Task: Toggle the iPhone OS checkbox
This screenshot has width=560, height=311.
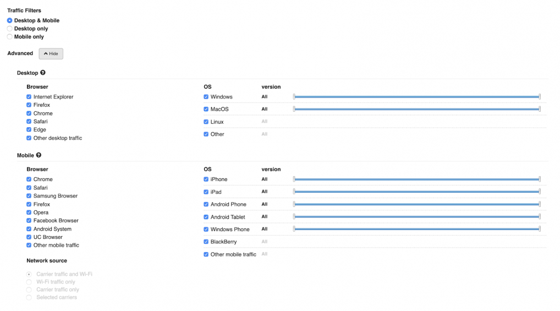Action: (206, 179)
